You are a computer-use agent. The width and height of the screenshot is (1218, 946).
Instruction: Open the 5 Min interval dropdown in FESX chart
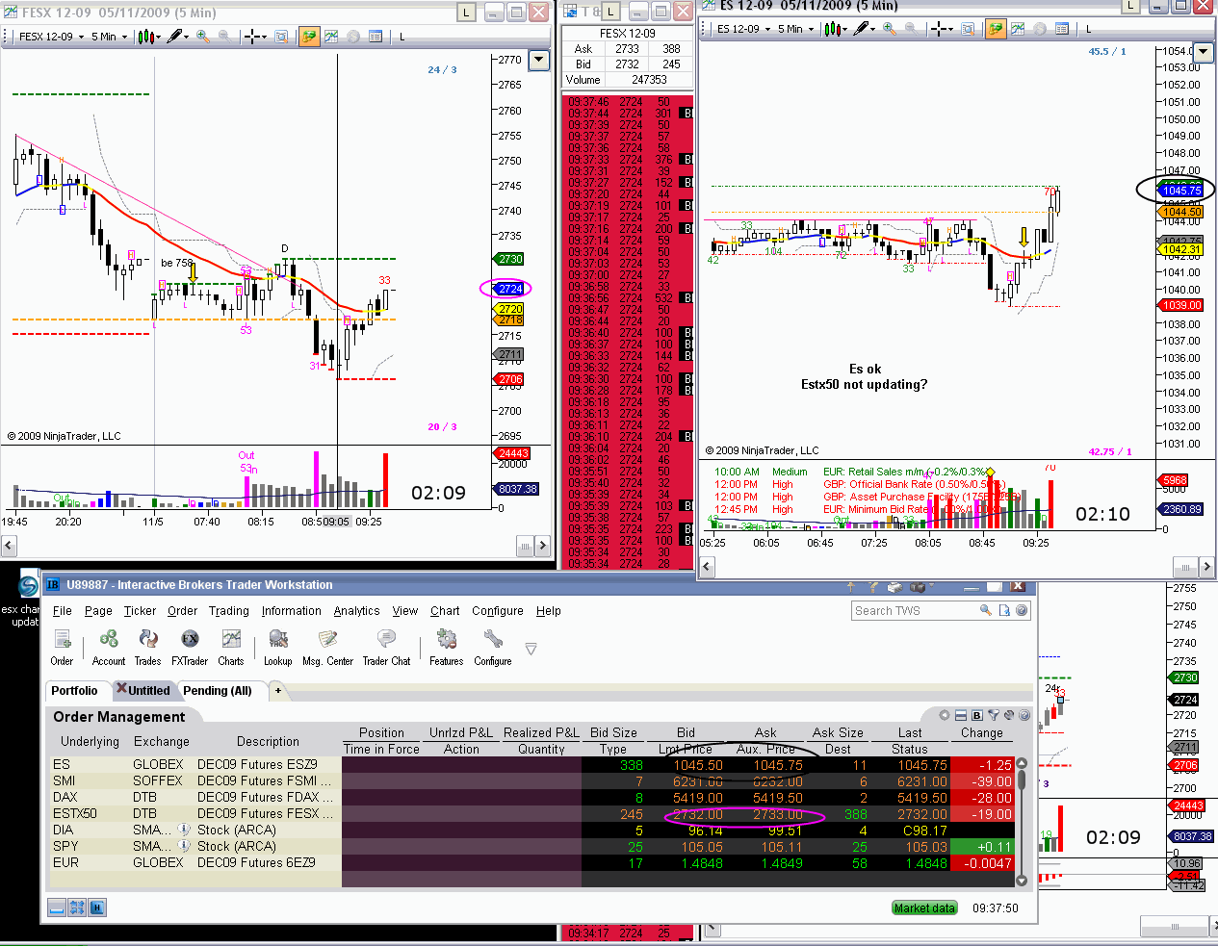point(109,37)
